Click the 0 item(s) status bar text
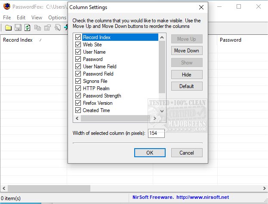Viewport: 268px width, 204px height. (x=11, y=198)
